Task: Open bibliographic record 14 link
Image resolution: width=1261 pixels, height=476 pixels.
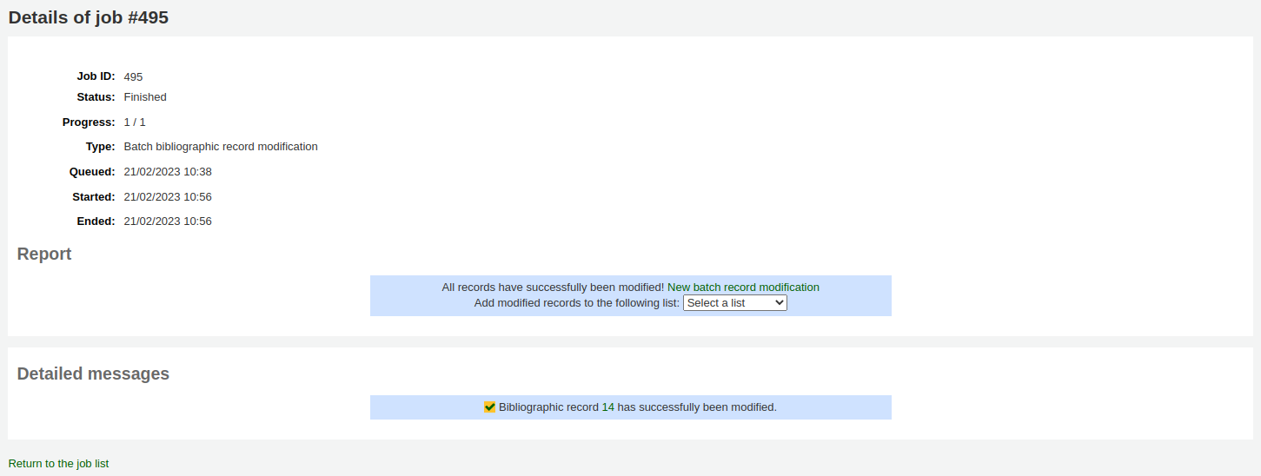Action: (x=607, y=407)
